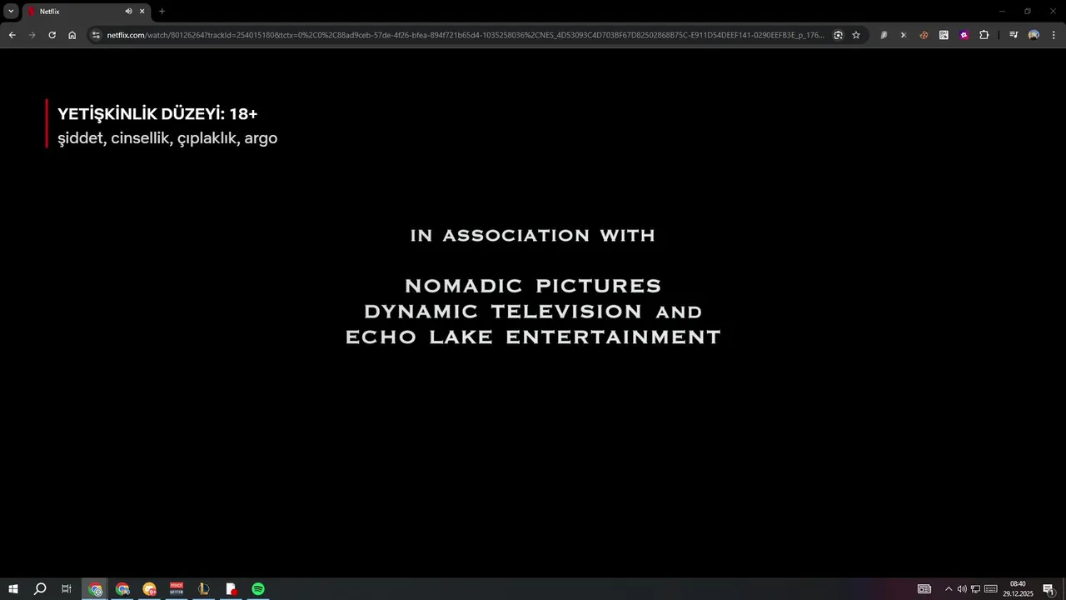Open a new browser tab
The image size is (1066, 600).
click(x=162, y=12)
